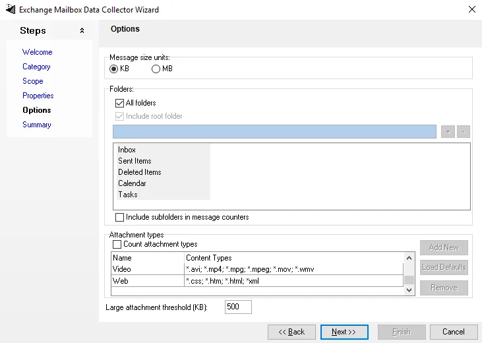Click Web content types cell with *.css
The width and height of the screenshot is (482, 343).
(x=293, y=281)
